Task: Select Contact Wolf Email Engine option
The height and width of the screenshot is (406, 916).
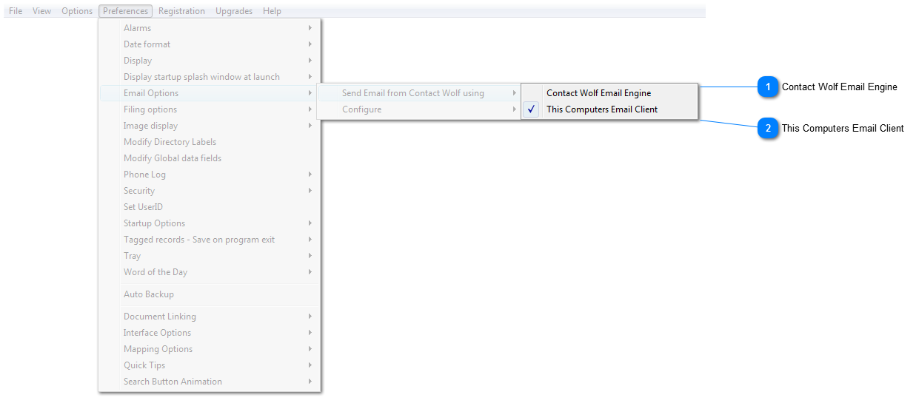Action: (609, 93)
